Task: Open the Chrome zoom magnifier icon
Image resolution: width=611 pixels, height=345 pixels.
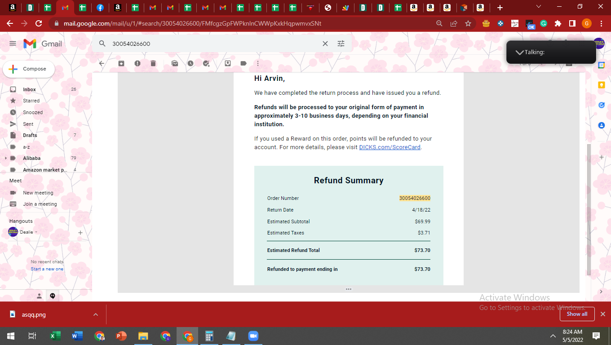Action: pos(439,23)
